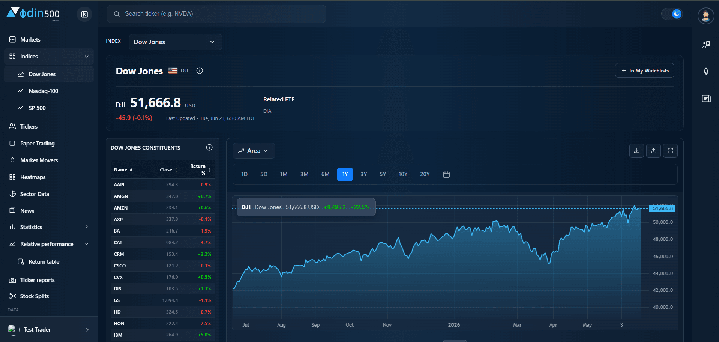Select the IBM constituent row

[163, 335]
